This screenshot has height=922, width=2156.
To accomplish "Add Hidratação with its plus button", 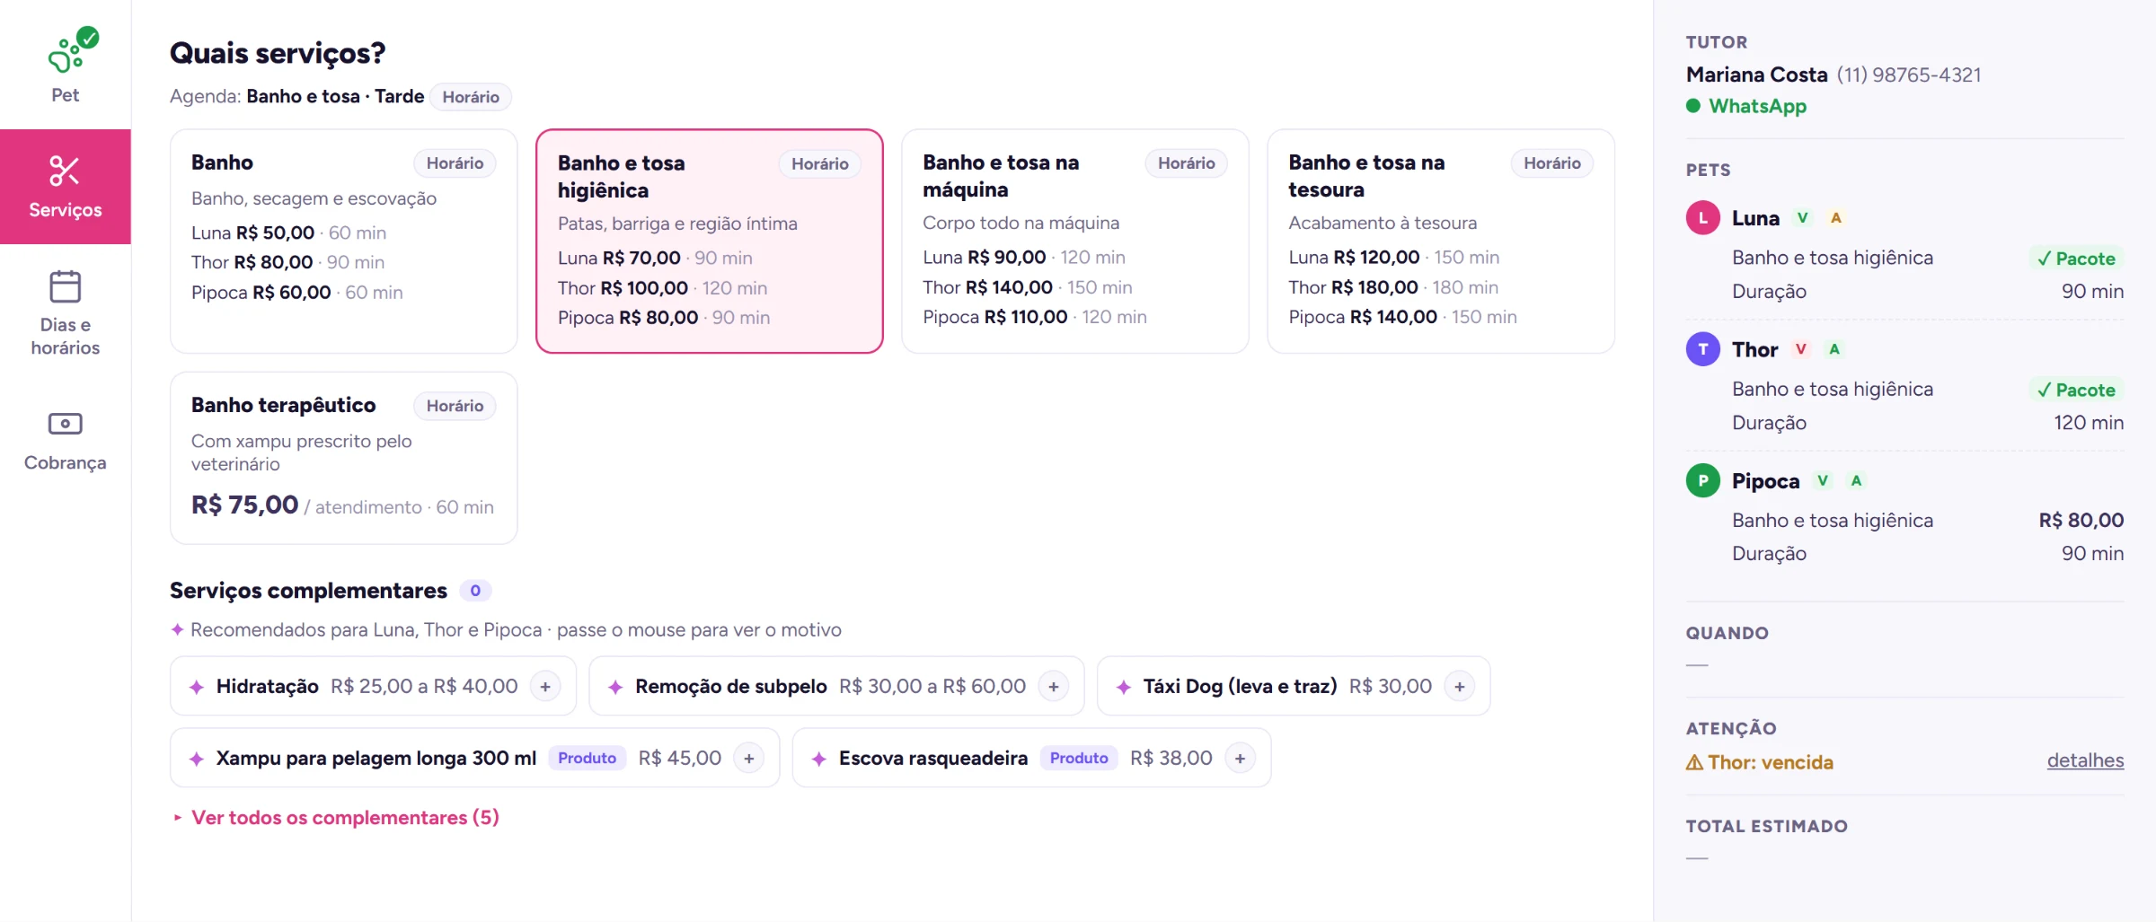I will coord(545,686).
